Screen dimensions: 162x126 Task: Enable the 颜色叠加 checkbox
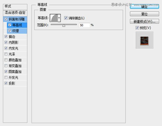[6, 60]
